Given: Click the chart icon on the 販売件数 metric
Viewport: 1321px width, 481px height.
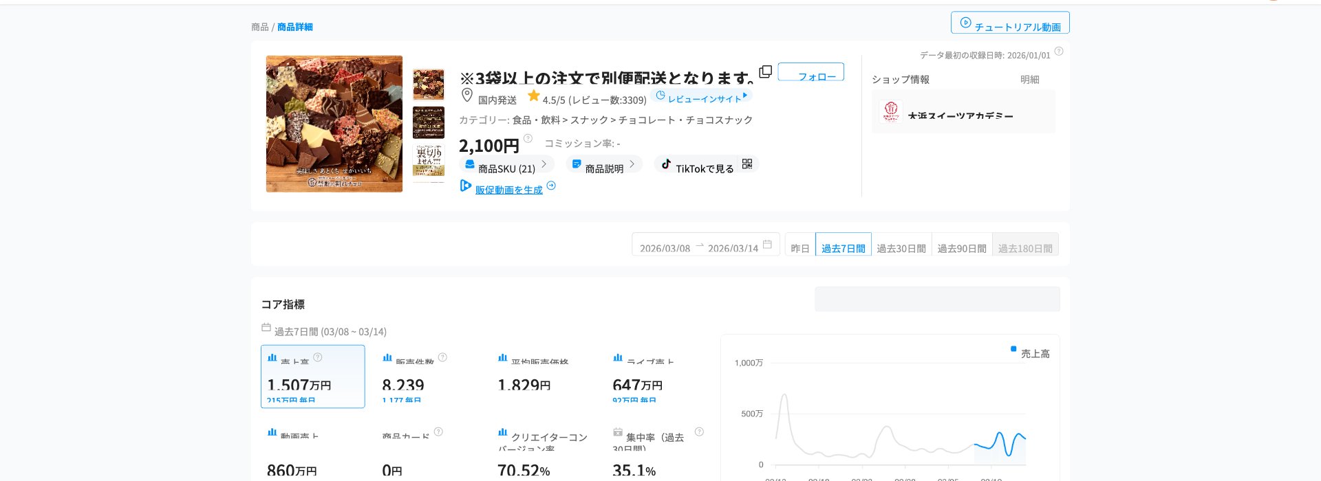Looking at the screenshot, I should point(387,358).
